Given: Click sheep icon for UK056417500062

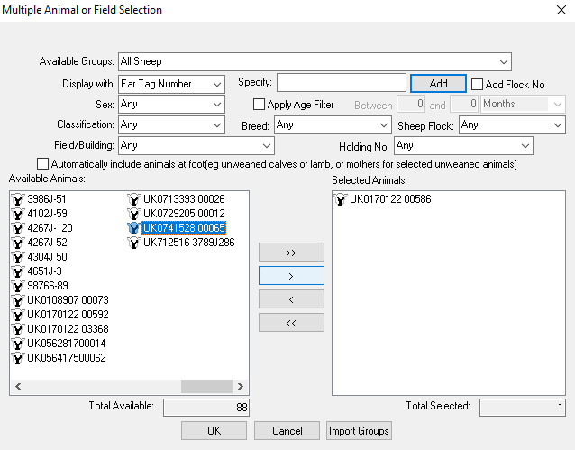Looking at the screenshot, I should point(17,358).
